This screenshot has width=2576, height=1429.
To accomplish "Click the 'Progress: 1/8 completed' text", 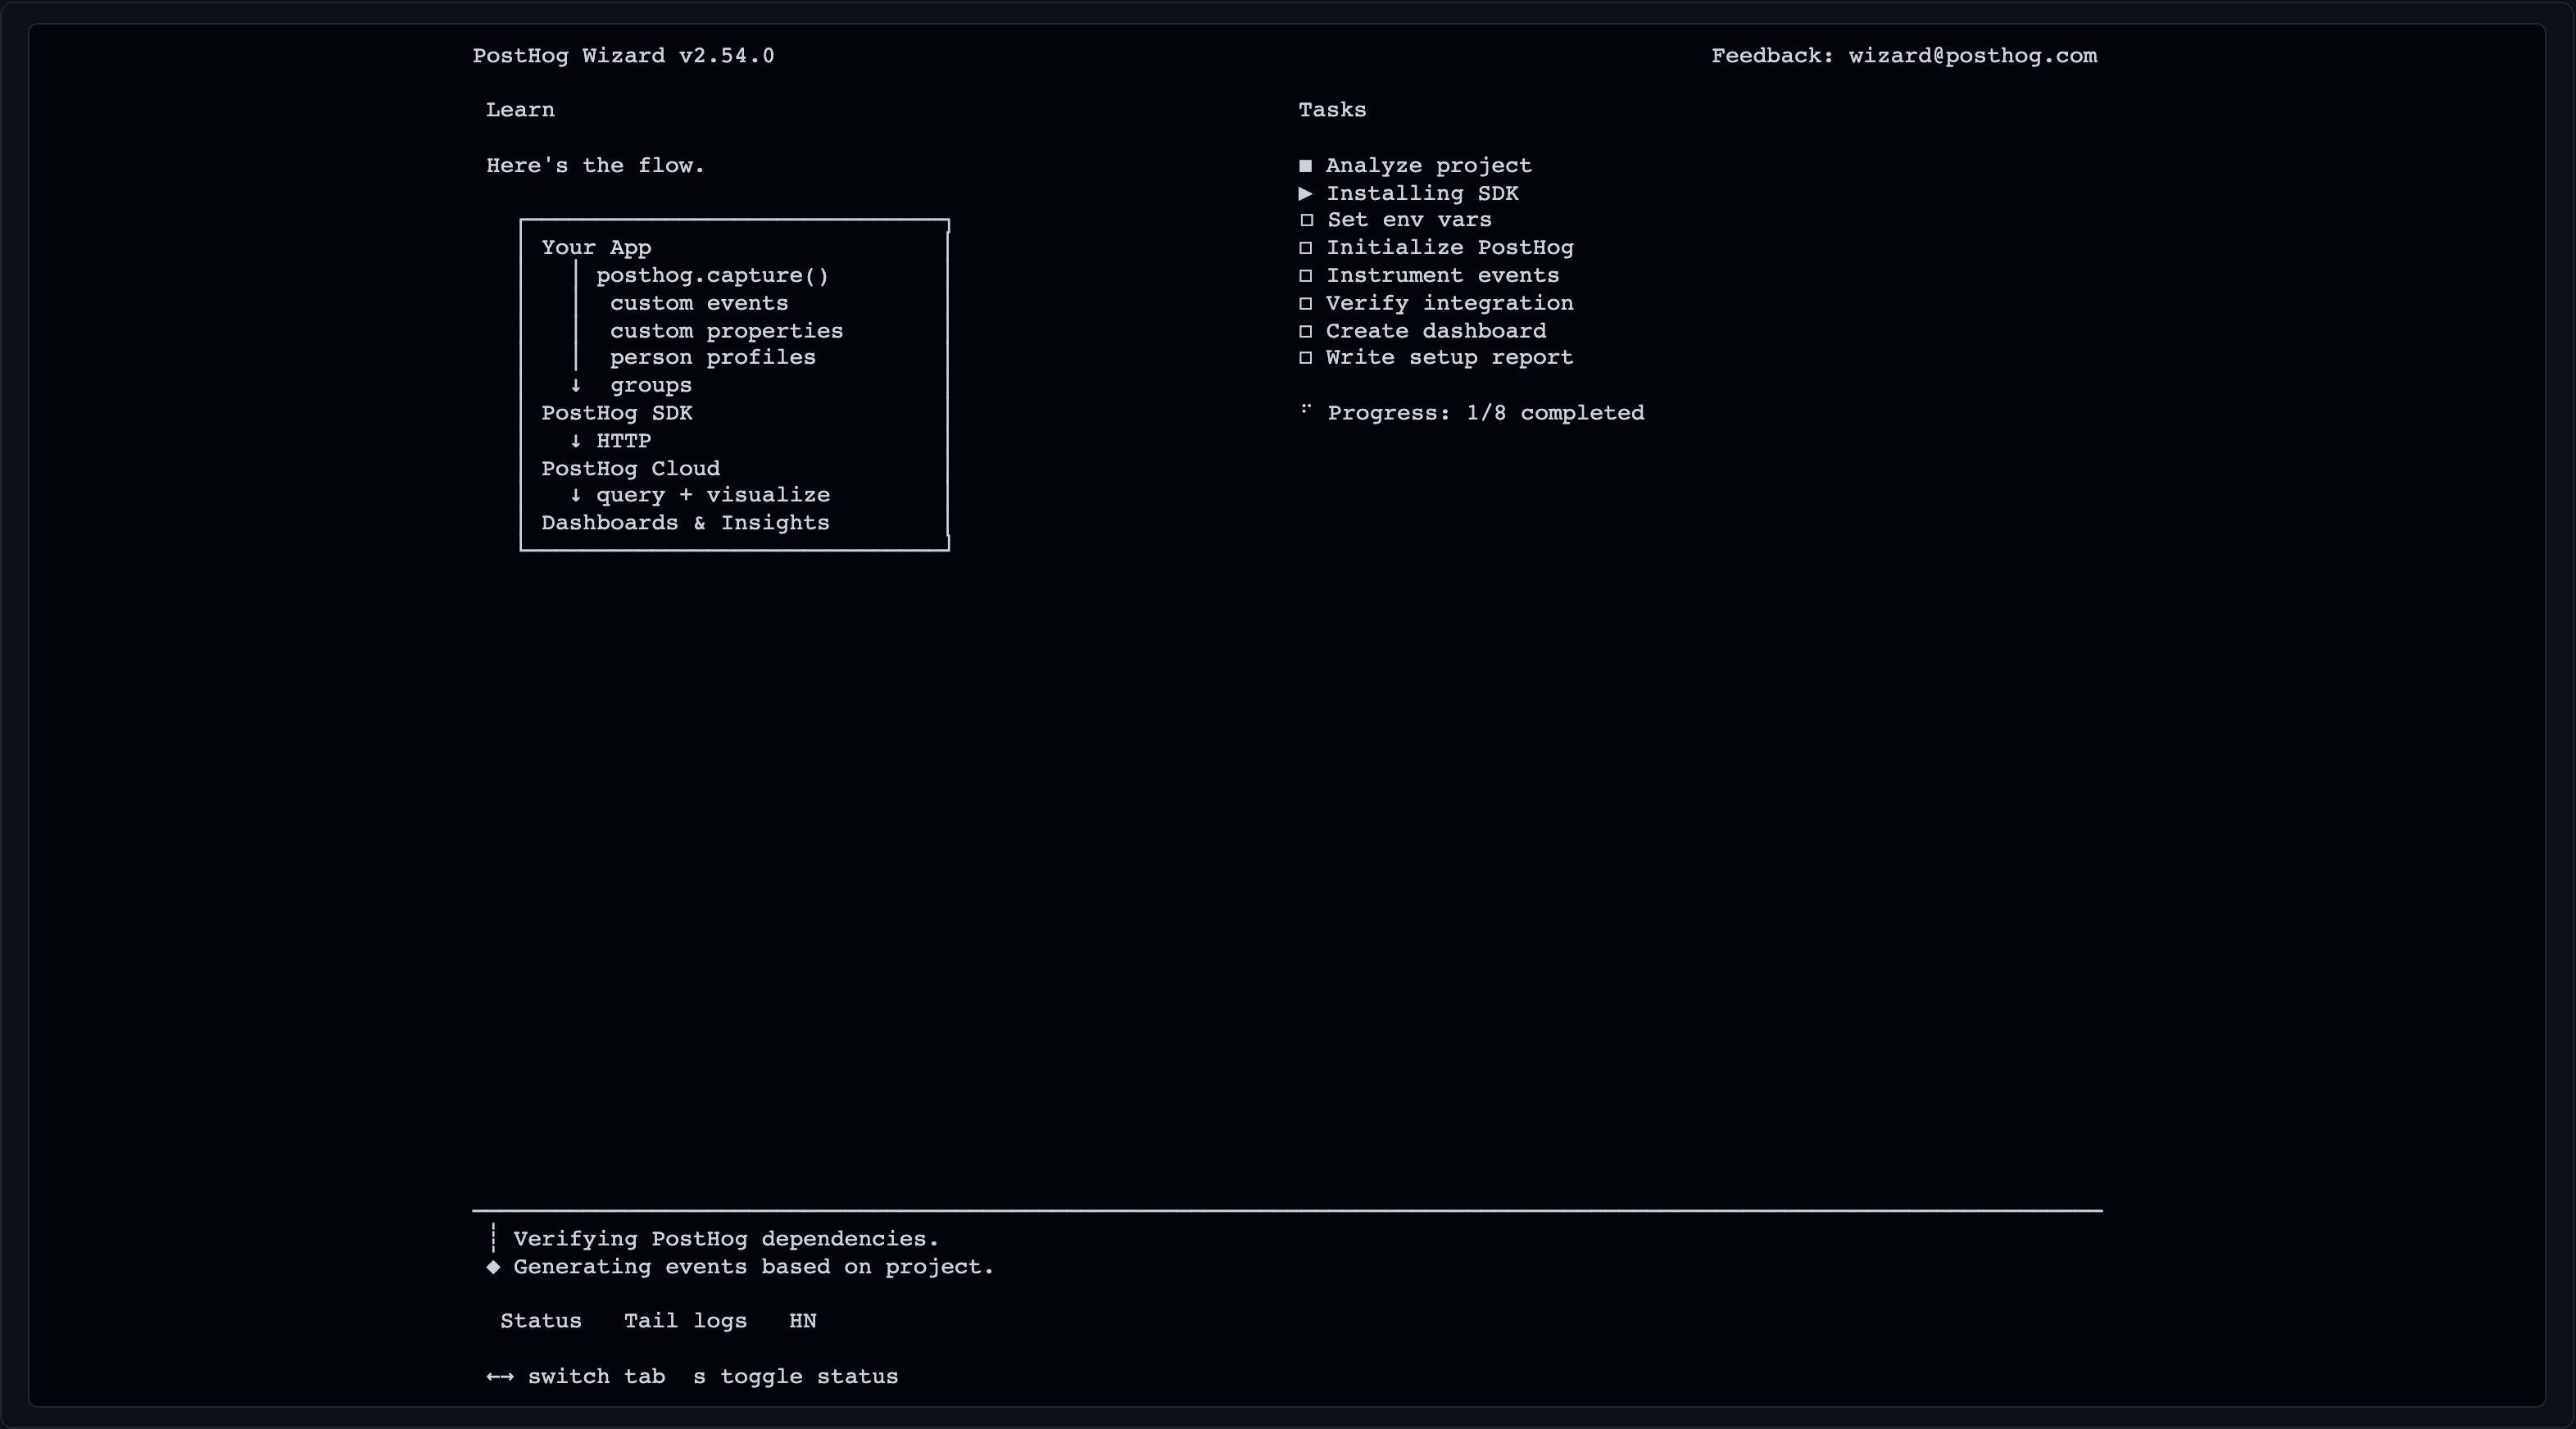I will coord(1485,413).
